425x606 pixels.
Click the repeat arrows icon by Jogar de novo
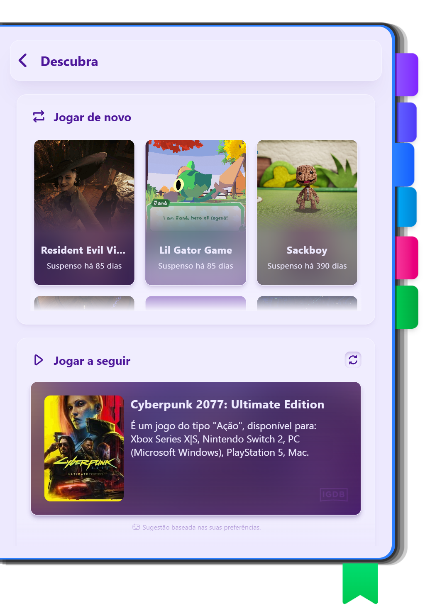pyautogui.click(x=39, y=117)
